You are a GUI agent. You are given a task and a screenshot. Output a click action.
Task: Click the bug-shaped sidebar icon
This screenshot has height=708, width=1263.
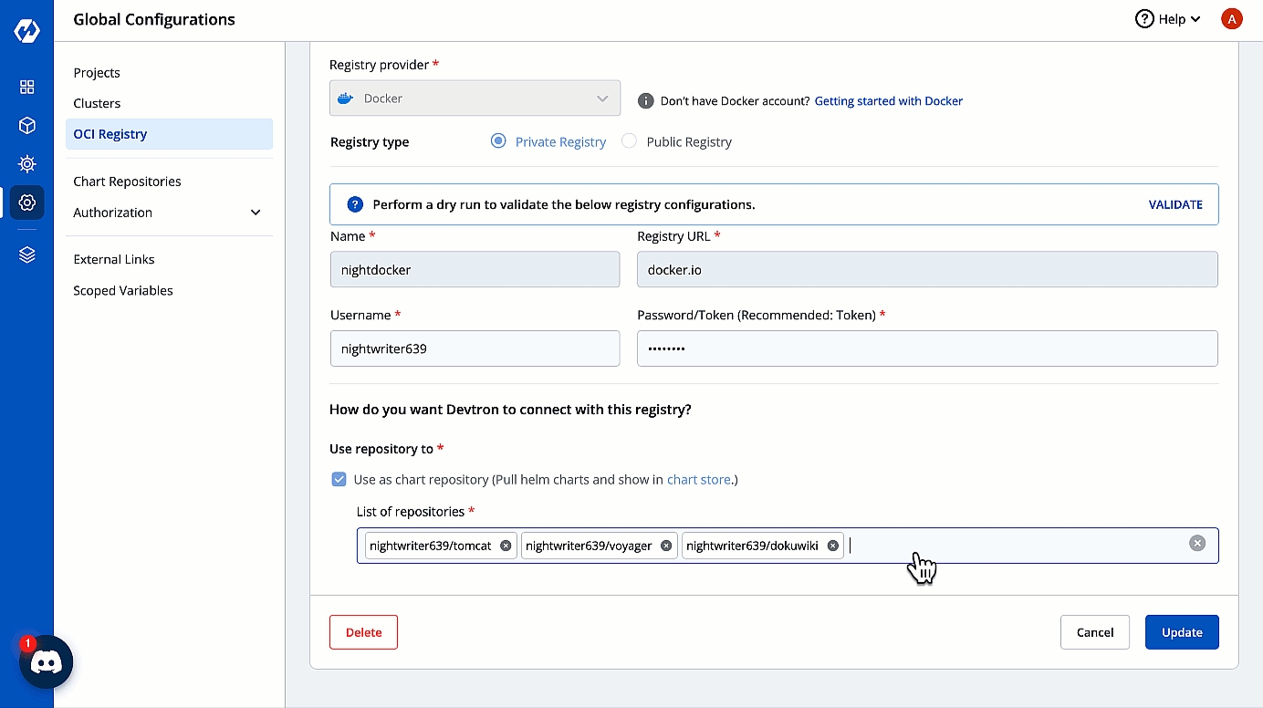[27, 164]
